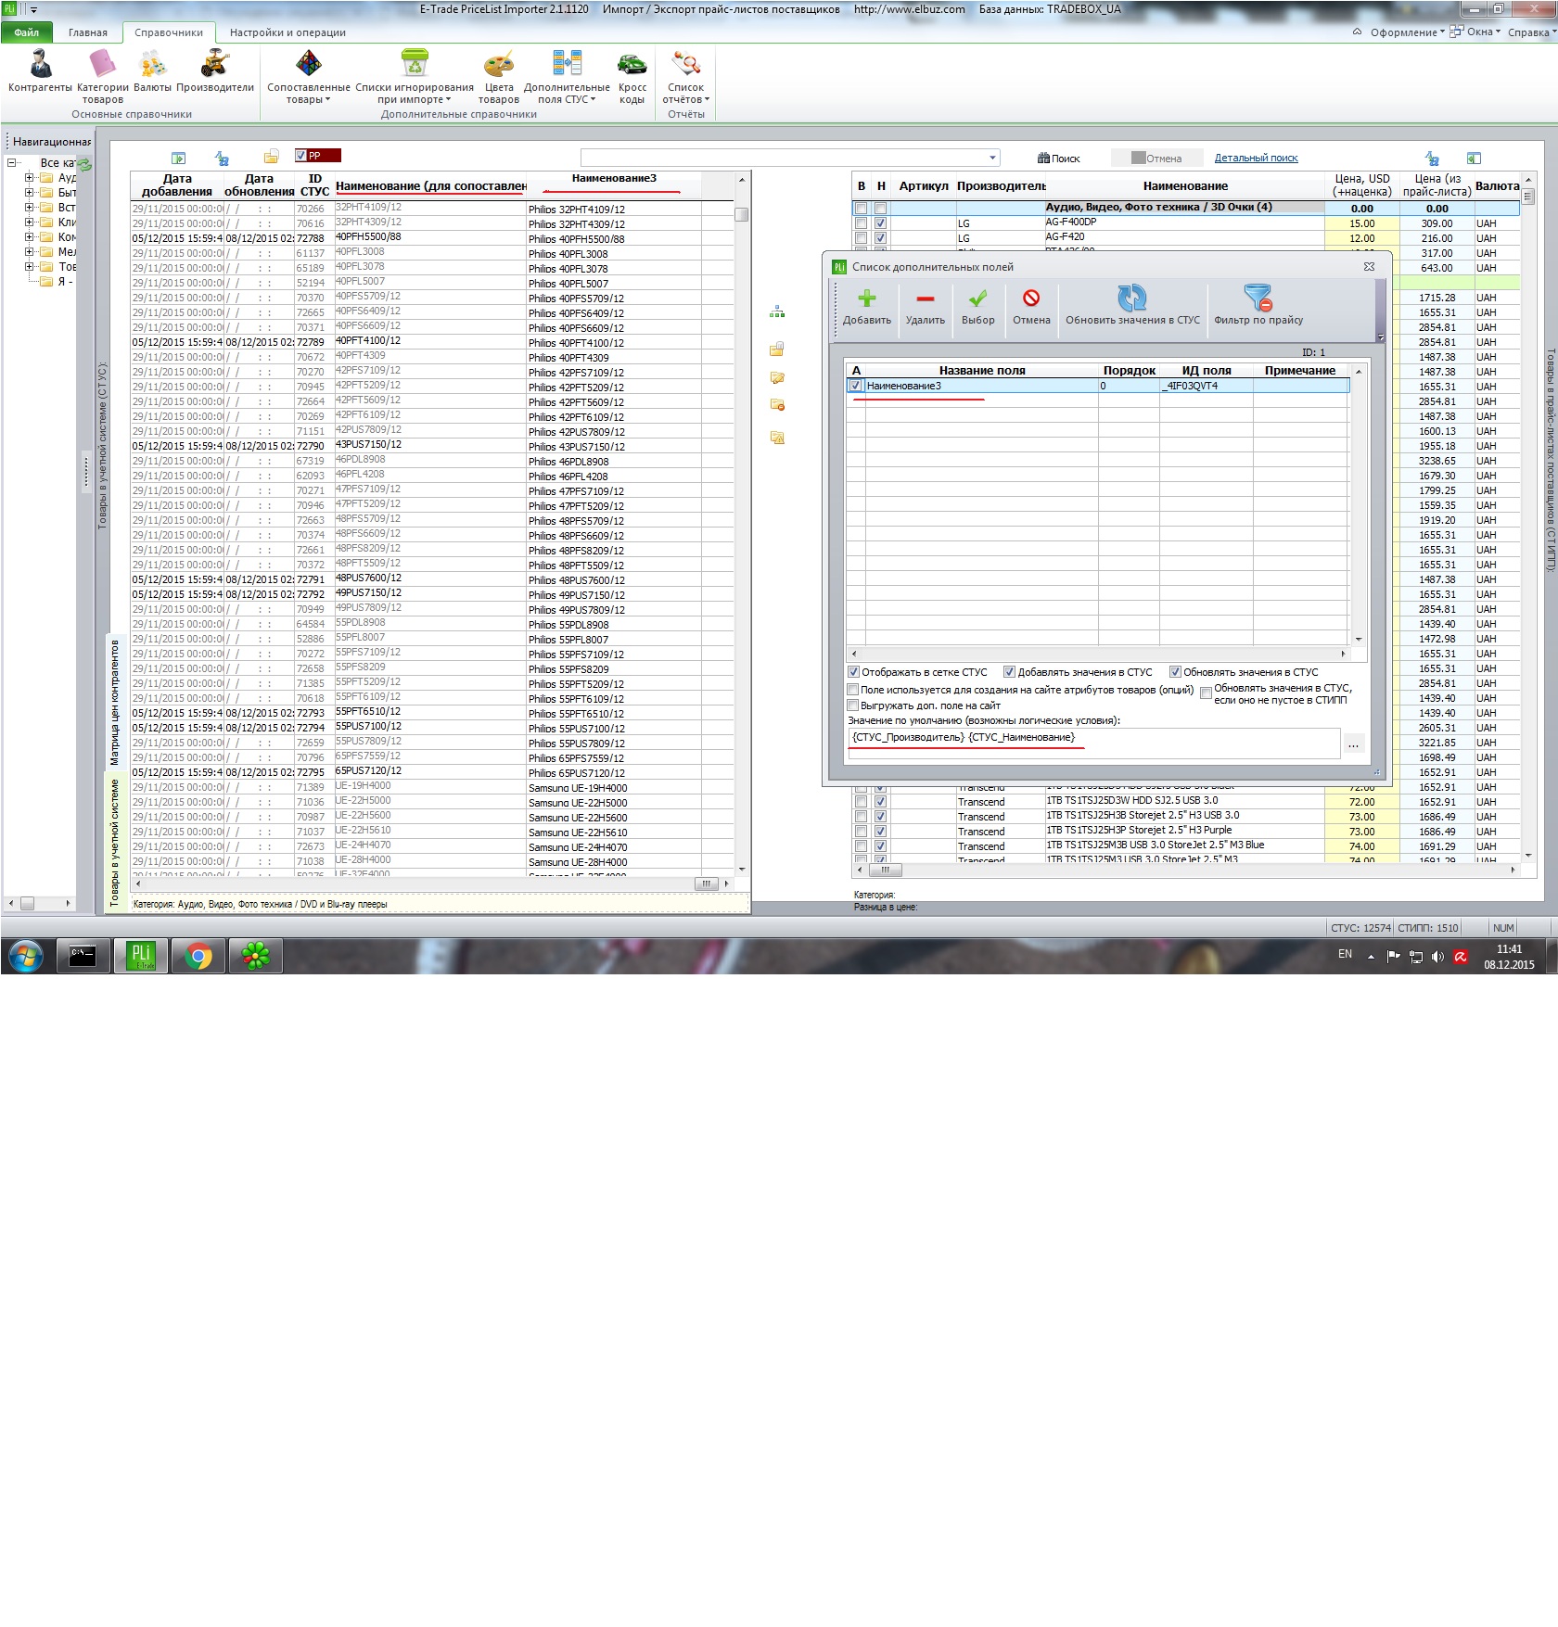Viewport: 1558px width, 1627px height.
Task: Toggle Обновлять значения в СТУС checkbox after Добавлять
Action: [x=1175, y=672]
